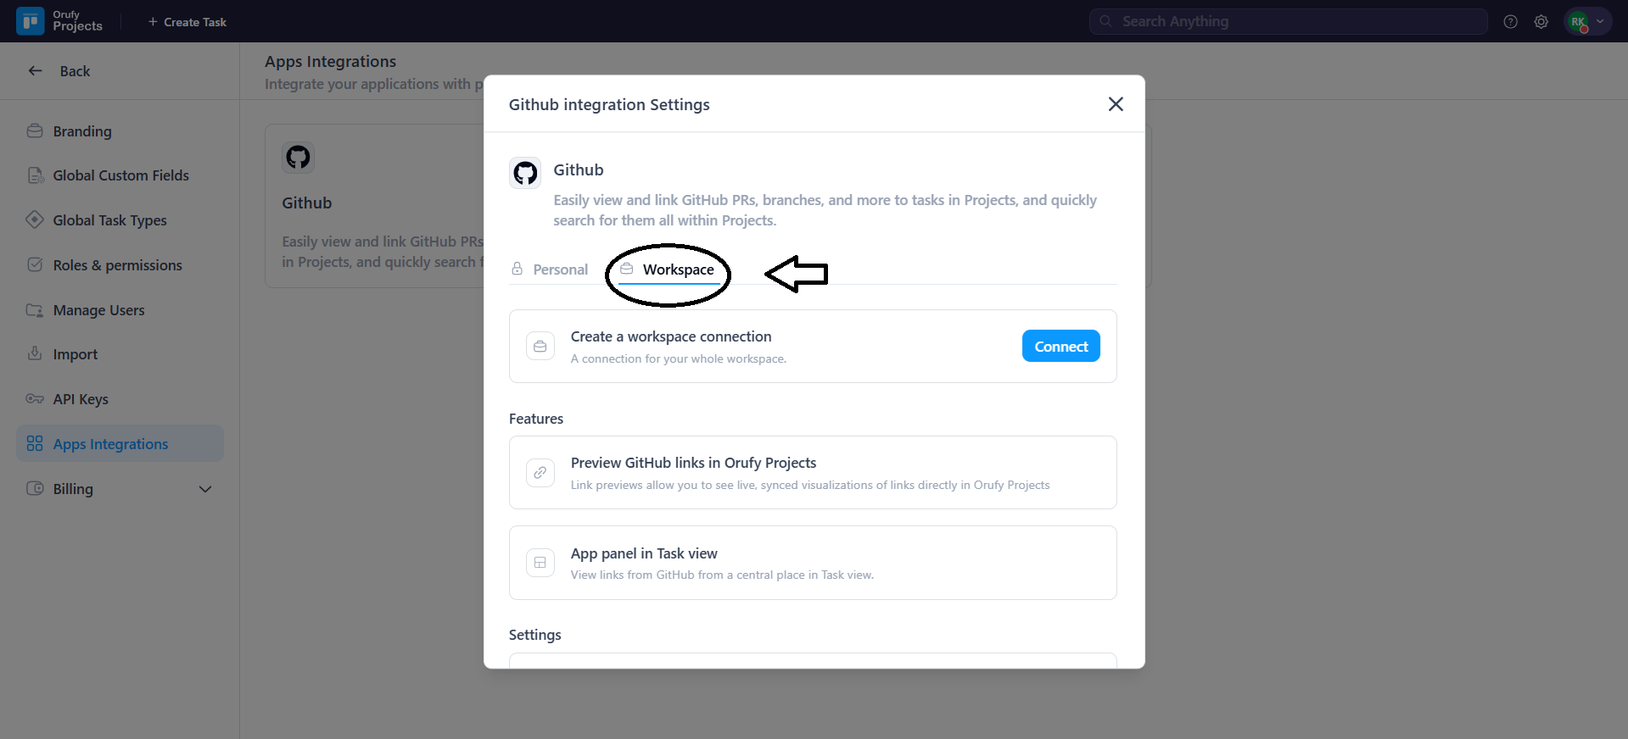1628x739 pixels.
Task: Open API Keys settings page
Action: click(x=81, y=399)
